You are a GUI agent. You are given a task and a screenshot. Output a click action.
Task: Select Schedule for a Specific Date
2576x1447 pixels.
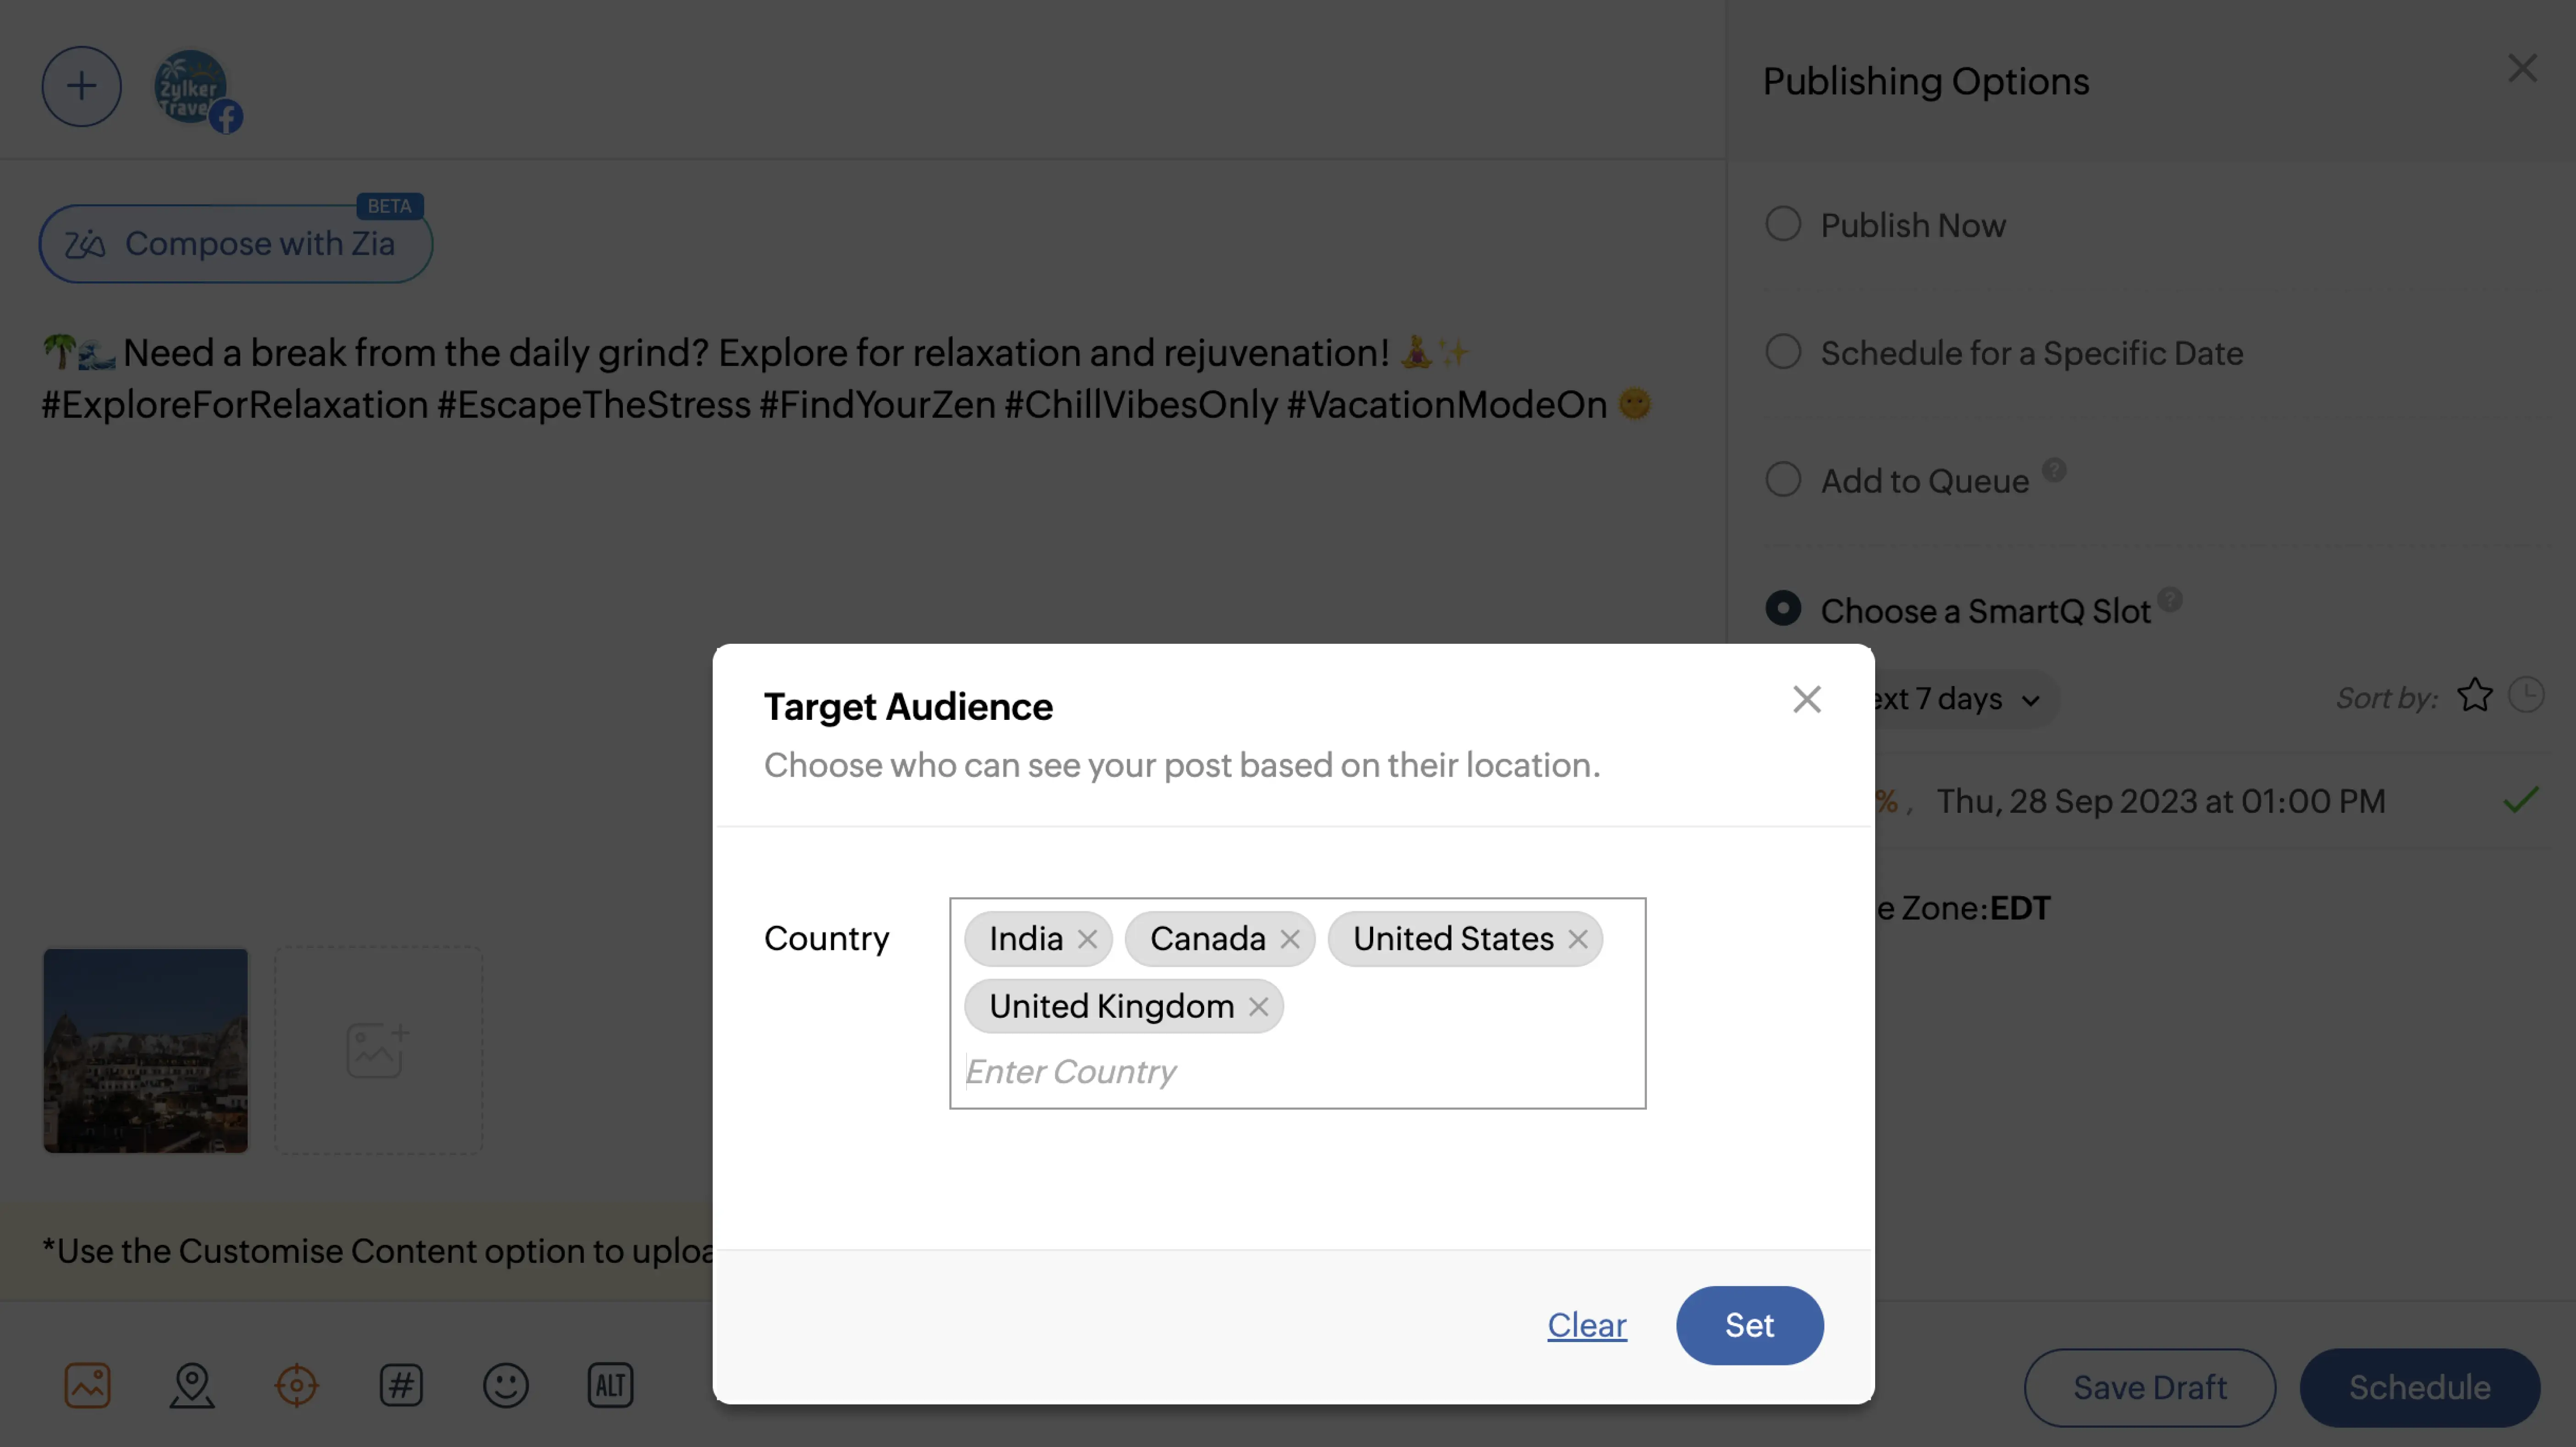[x=1783, y=353]
